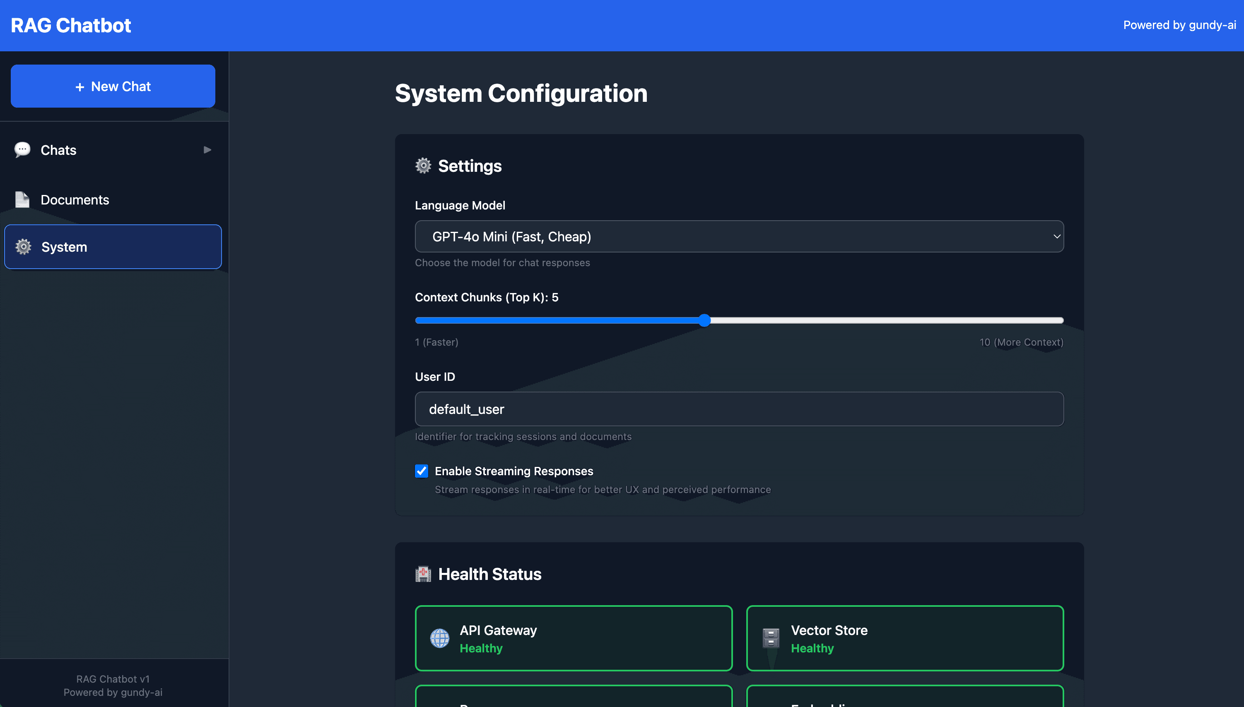Uncheck Enable Streaming Responses
The width and height of the screenshot is (1244, 707).
[421, 471]
